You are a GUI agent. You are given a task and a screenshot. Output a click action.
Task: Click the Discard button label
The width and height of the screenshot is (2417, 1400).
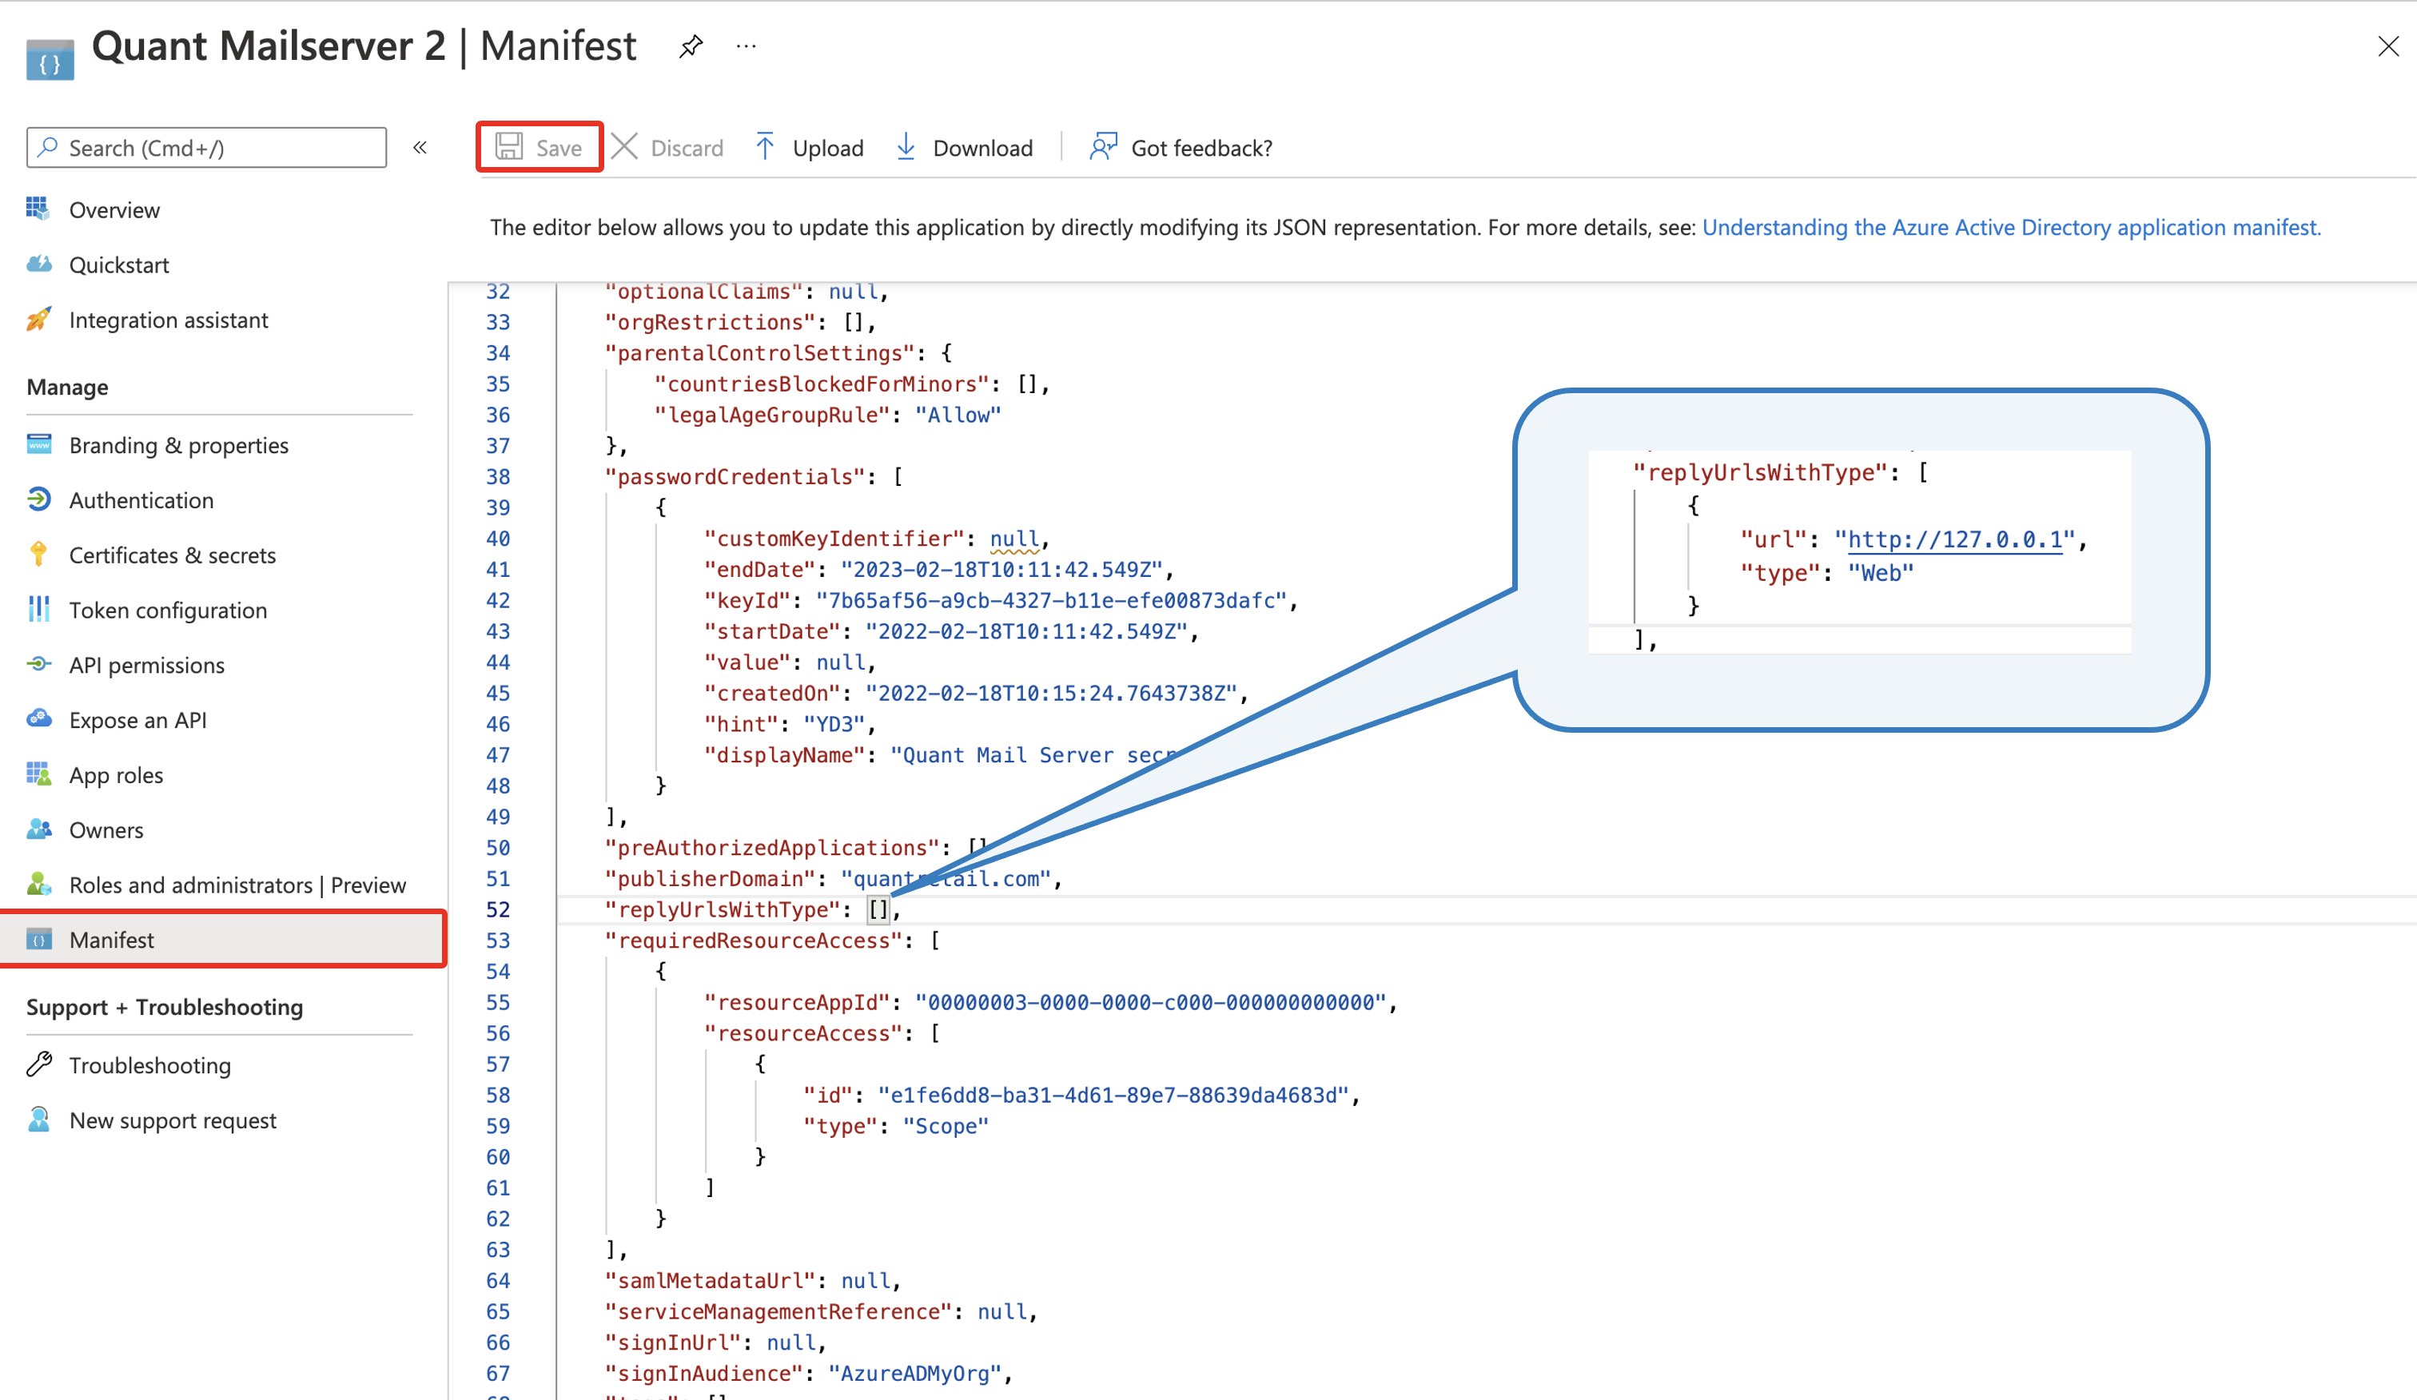coord(687,148)
